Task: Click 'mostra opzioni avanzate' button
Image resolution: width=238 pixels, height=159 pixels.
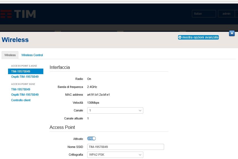Action: 198,37
